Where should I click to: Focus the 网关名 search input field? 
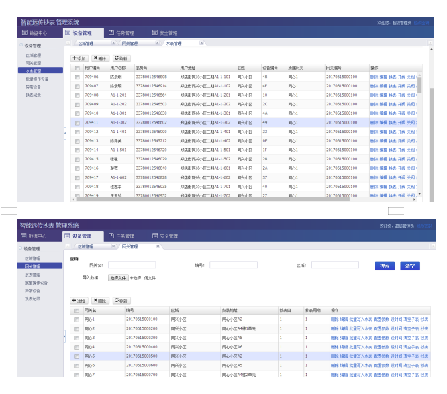pyautogui.click(x=132, y=265)
